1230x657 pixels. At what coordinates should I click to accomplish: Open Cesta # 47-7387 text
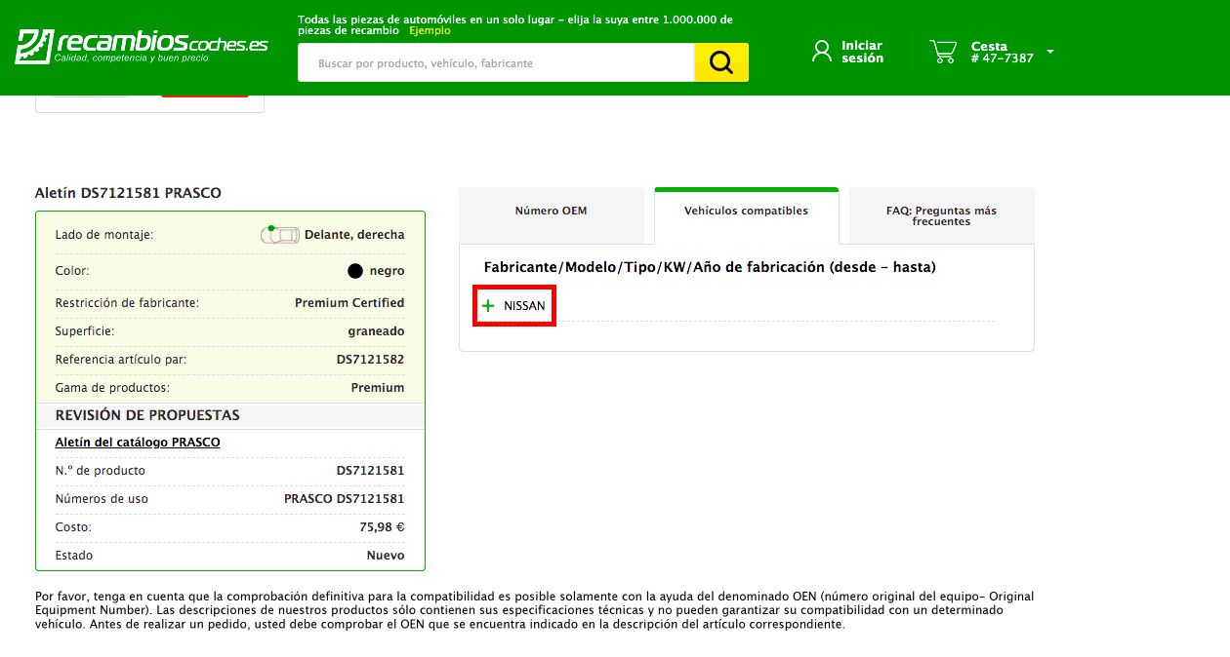1002,53
